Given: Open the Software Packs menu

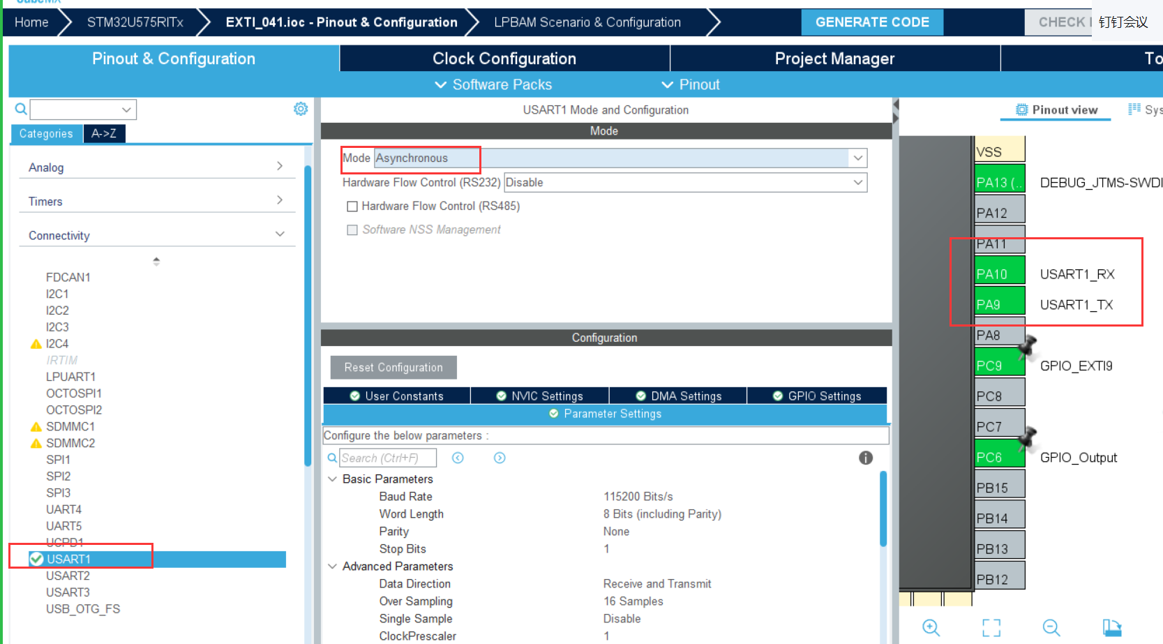Looking at the screenshot, I should (x=493, y=84).
